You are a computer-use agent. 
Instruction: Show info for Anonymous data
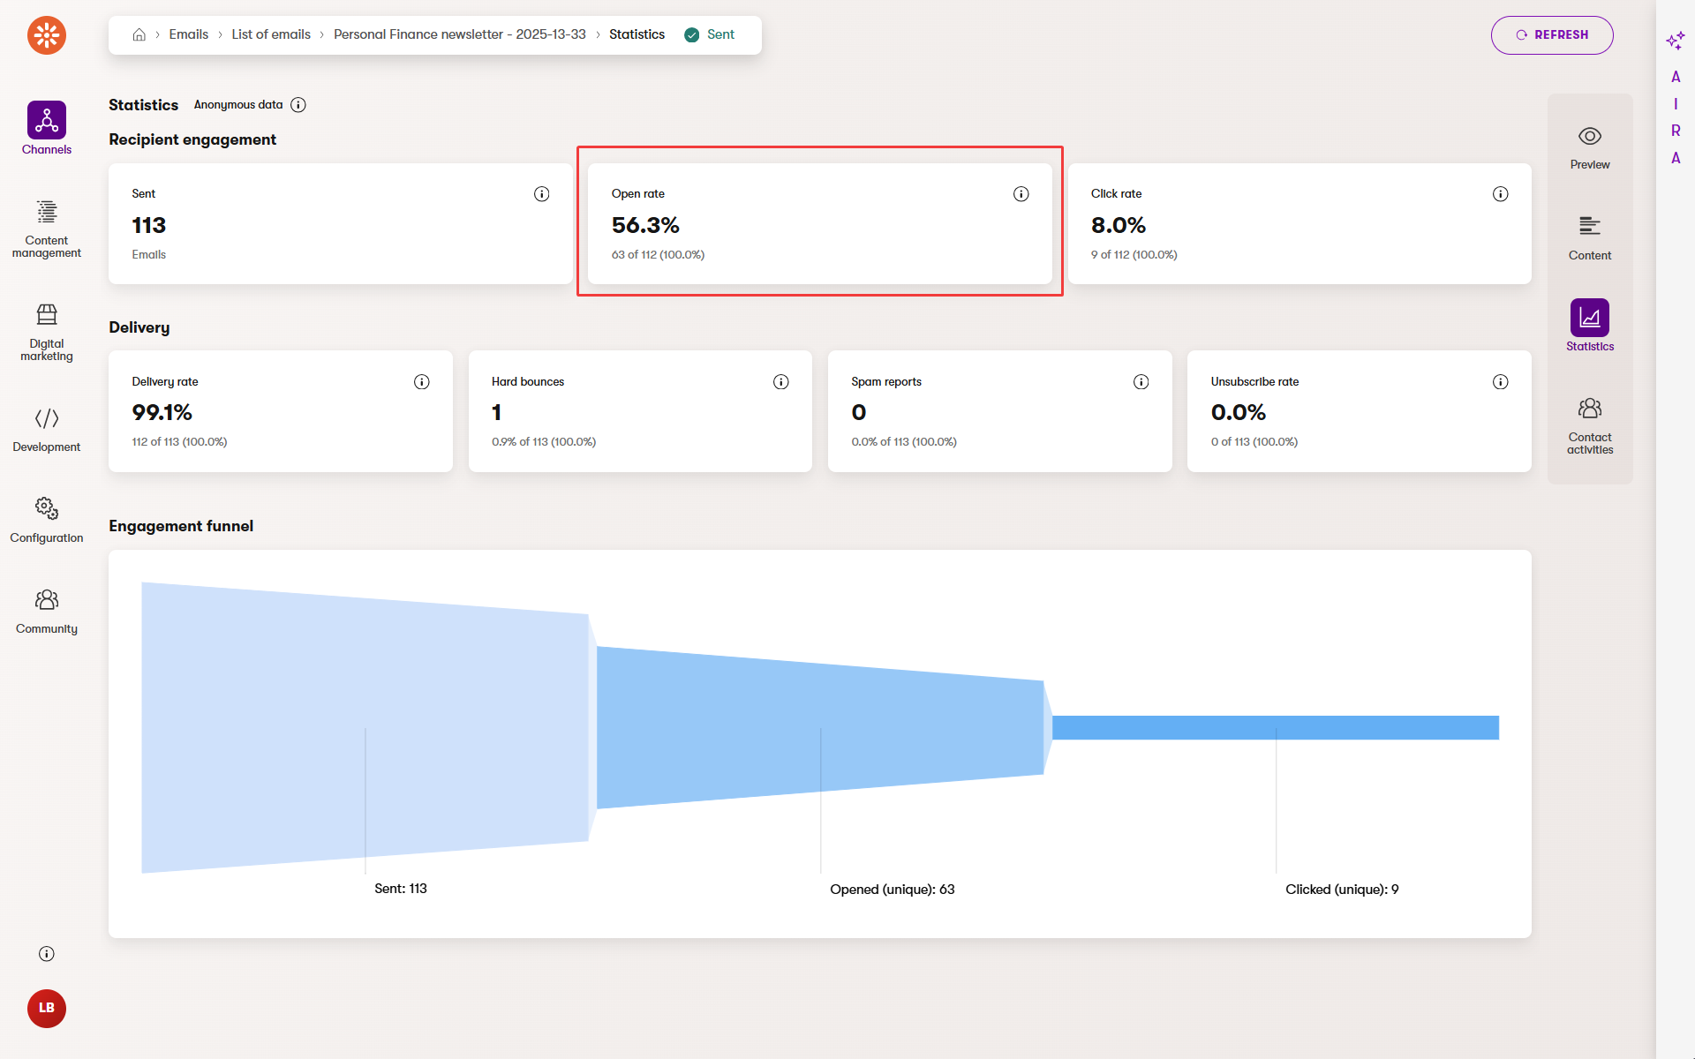pyautogui.click(x=298, y=105)
